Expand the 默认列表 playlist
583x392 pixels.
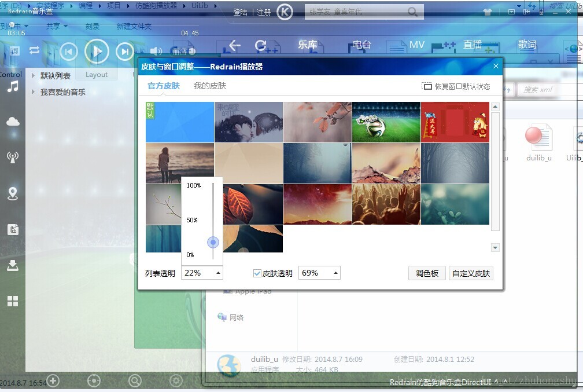(33, 76)
